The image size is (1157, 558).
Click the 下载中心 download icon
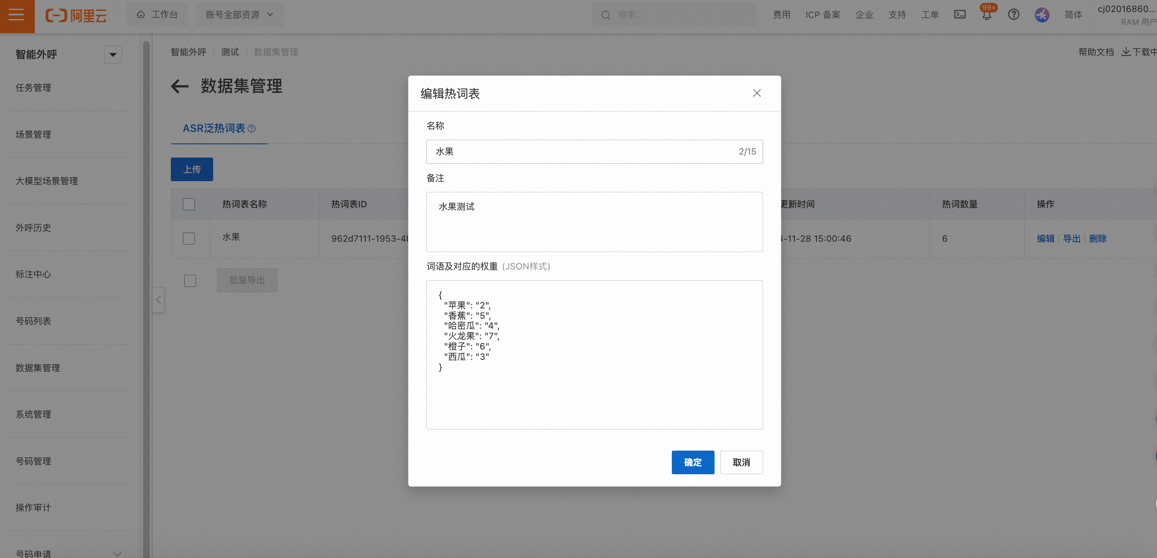(1126, 52)
